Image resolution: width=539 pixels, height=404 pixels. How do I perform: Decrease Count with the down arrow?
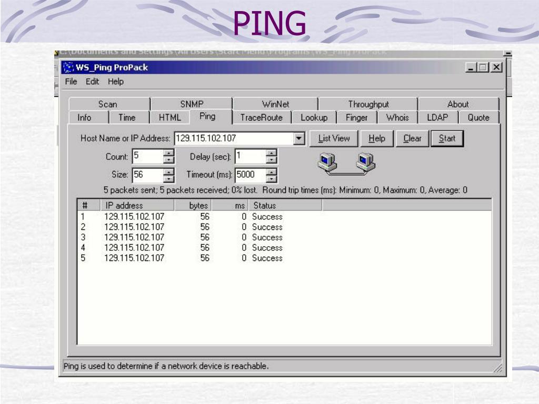tap(168, 160)
